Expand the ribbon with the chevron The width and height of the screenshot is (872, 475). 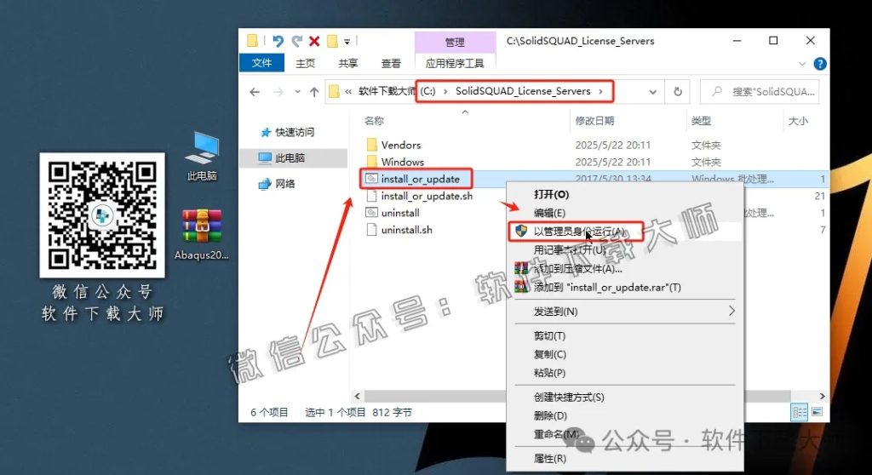[x=802, y=64]
